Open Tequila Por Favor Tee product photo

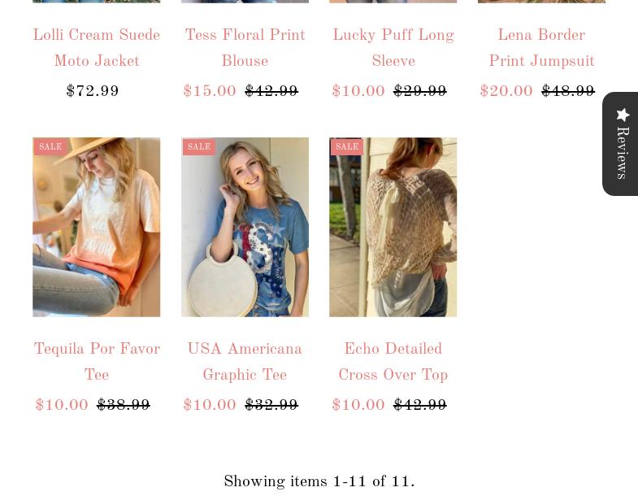[x=97, y=227]
